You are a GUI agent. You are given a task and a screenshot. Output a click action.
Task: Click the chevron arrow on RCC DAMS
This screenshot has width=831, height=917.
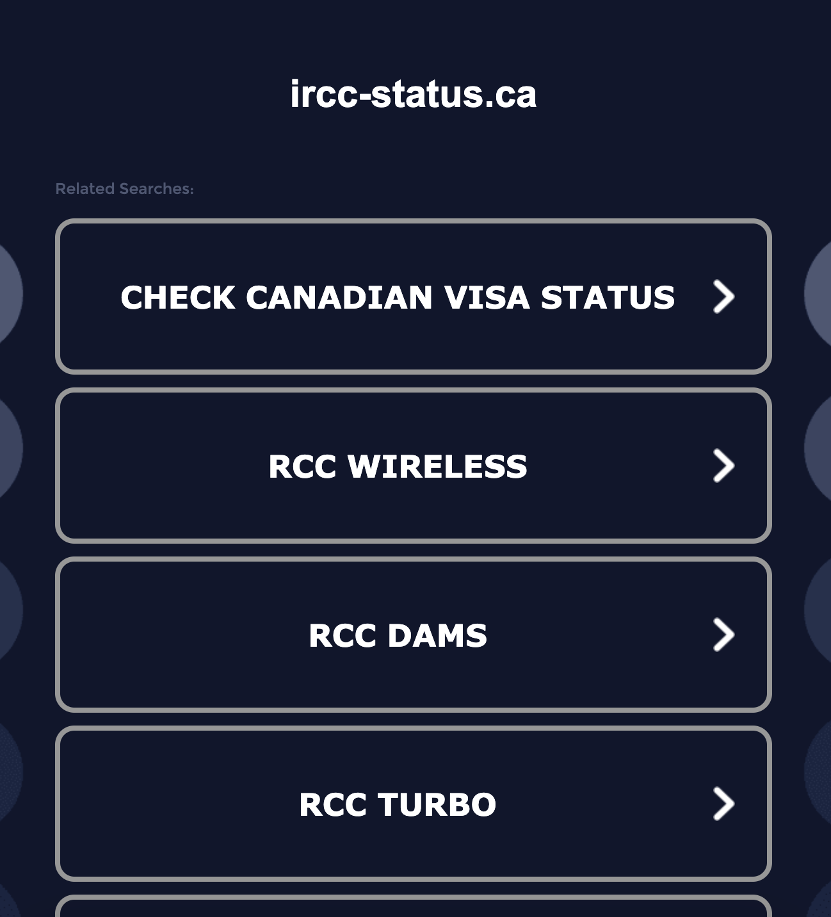[x=722, y=635]
